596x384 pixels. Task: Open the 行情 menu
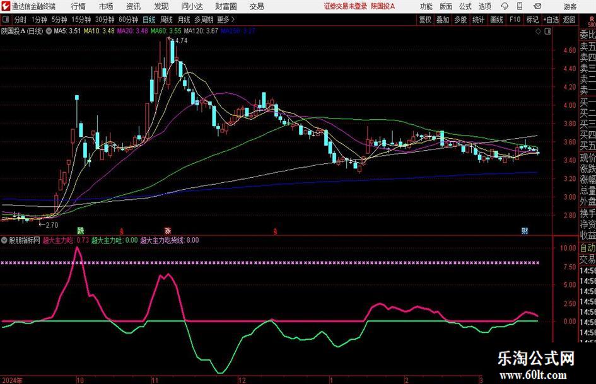78,6
